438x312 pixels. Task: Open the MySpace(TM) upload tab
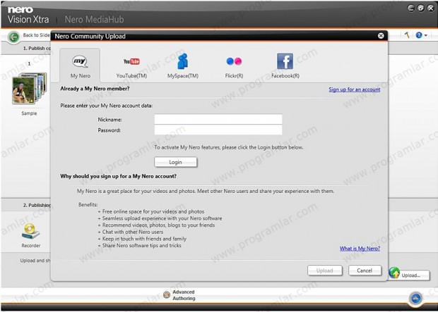pyautogui.click(x=183, y=65)
